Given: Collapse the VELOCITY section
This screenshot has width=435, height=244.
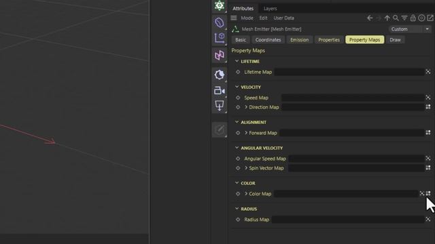Looking at the screenshot, I should 237,87.
